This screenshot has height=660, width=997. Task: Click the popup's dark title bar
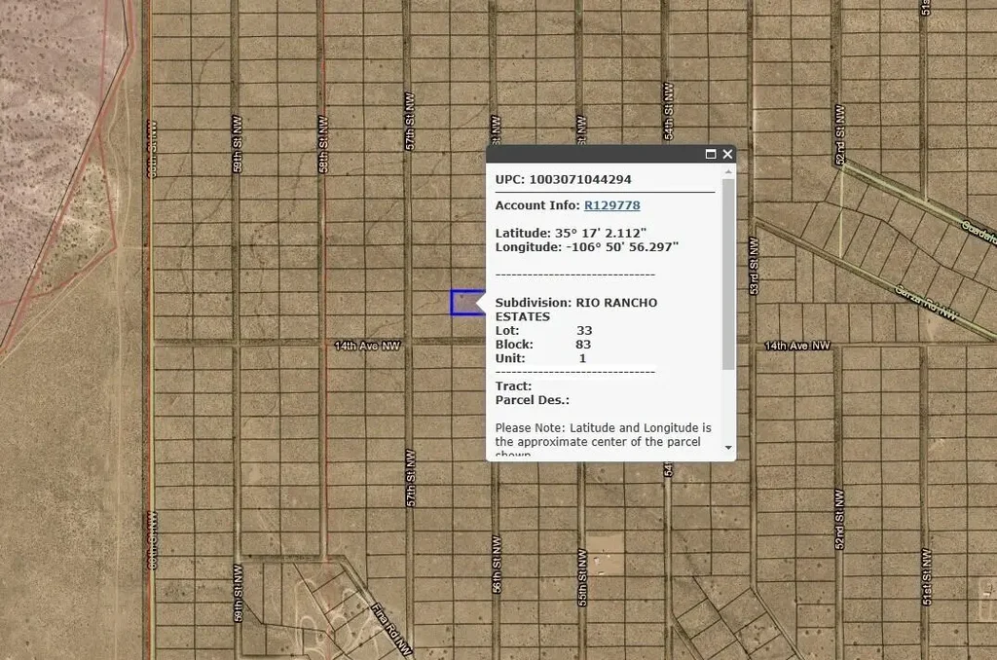tap(594, 154)
